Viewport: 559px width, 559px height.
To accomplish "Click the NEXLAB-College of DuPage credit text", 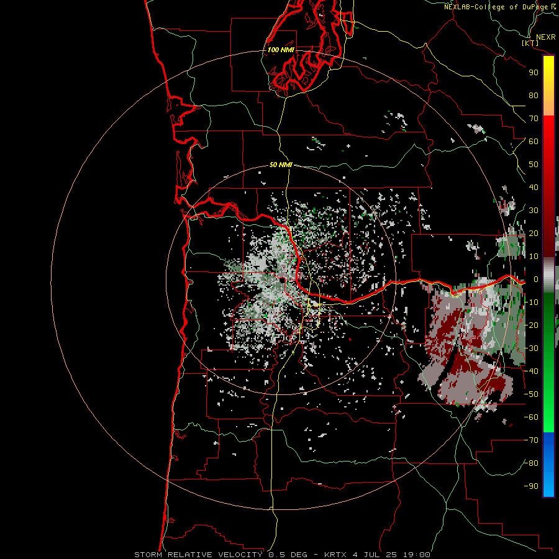I will (499, 7).
